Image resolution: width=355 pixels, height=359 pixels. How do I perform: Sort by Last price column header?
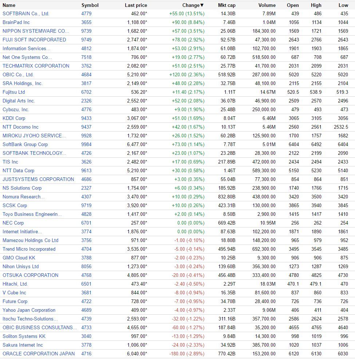click(x=136, y=5)
